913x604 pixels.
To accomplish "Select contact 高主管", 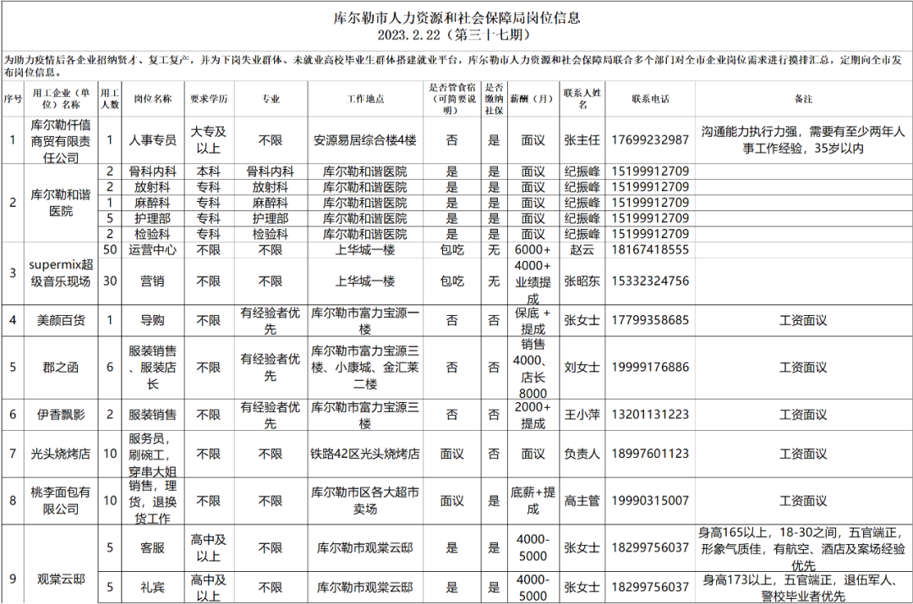I will tap(582, 501).
